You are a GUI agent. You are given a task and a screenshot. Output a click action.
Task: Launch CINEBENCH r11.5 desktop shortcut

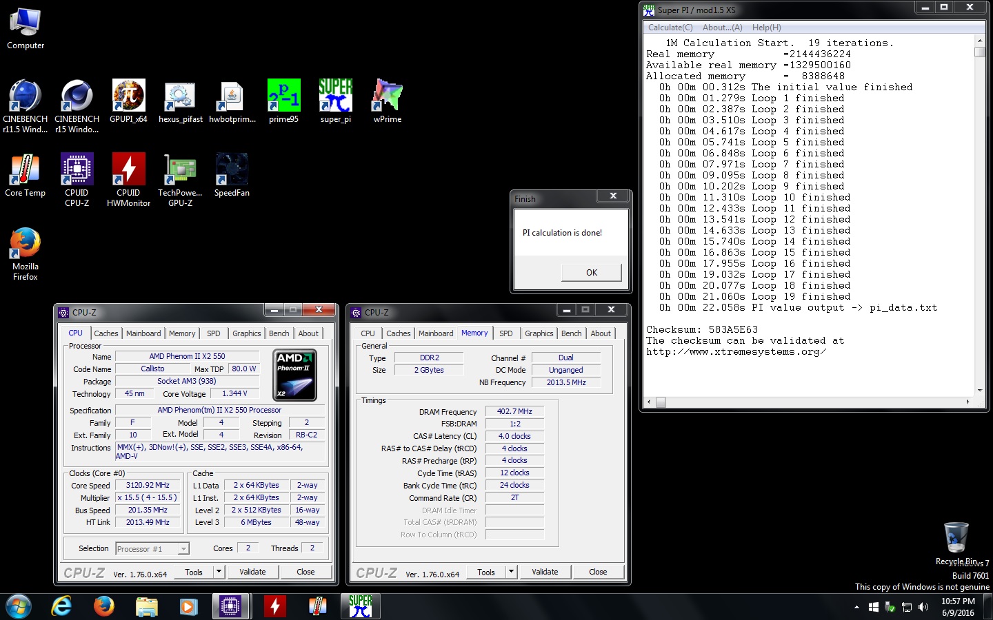click(26, 106)
